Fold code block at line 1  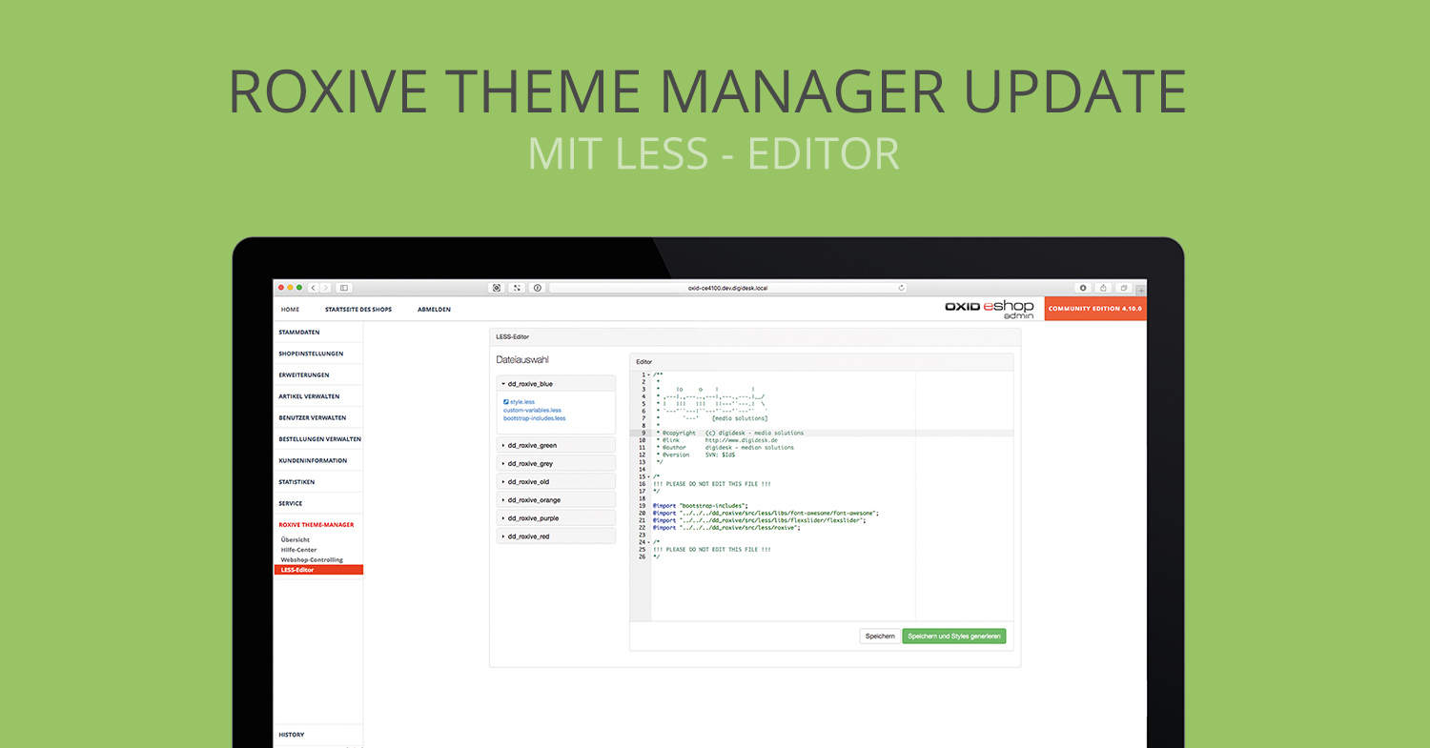[x=648, y=374]
